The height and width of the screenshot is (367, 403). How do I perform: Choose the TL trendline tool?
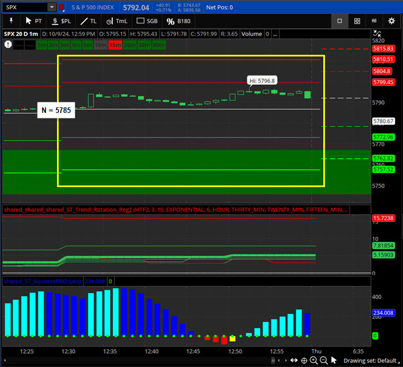(x=88, y=21)
